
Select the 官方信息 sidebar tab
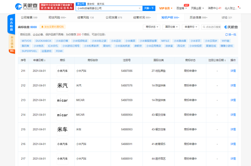[11, 24]
